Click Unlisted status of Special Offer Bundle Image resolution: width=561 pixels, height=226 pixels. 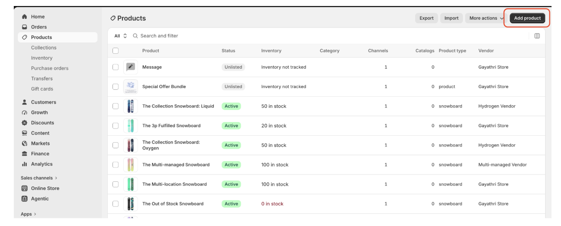click(233, 86)
